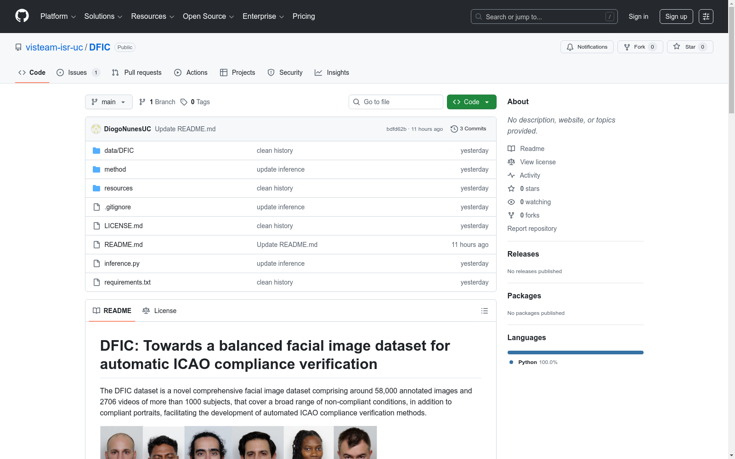Viewport: 735px width, 459px height.
Task: Click the README book icon in About
Action: pos(511,149)
